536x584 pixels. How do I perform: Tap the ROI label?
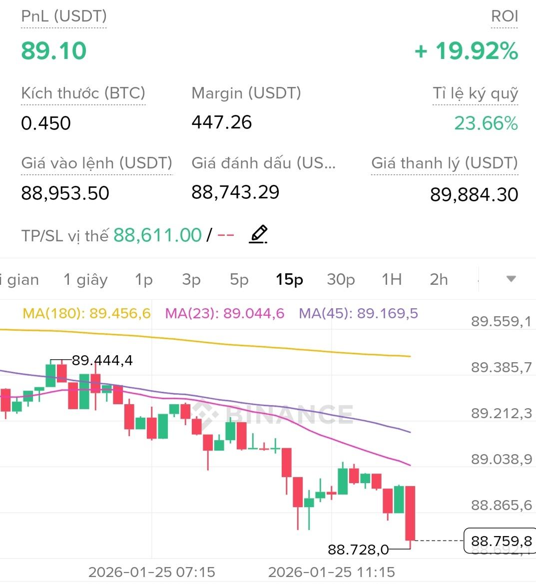tap(504, 16)
